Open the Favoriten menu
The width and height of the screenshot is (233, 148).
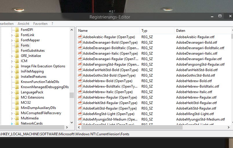click(40, 23)
